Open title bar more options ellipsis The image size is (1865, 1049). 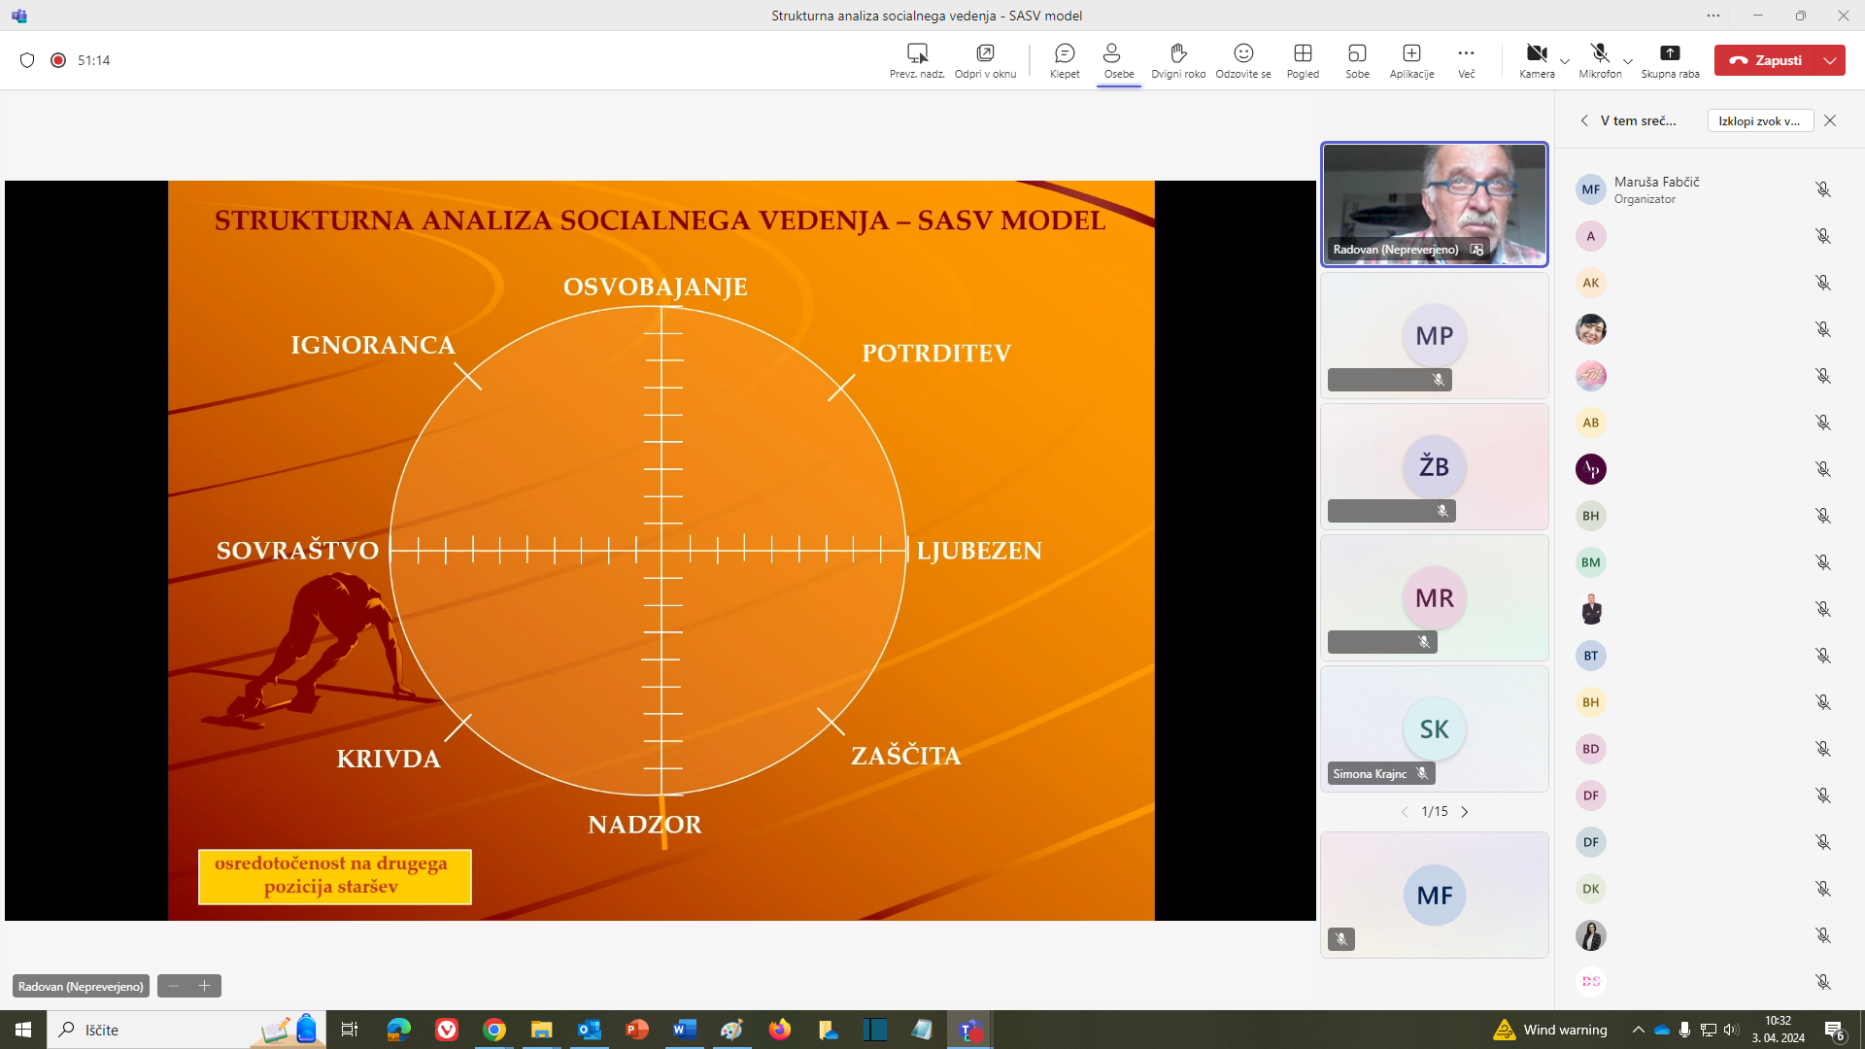click(1713, 16)
